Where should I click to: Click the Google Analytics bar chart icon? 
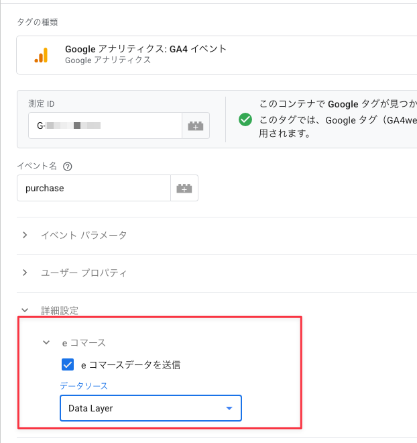[x=41, y=55]
